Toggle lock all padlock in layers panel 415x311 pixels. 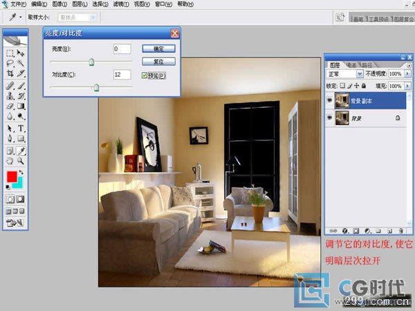pos(364,86)
